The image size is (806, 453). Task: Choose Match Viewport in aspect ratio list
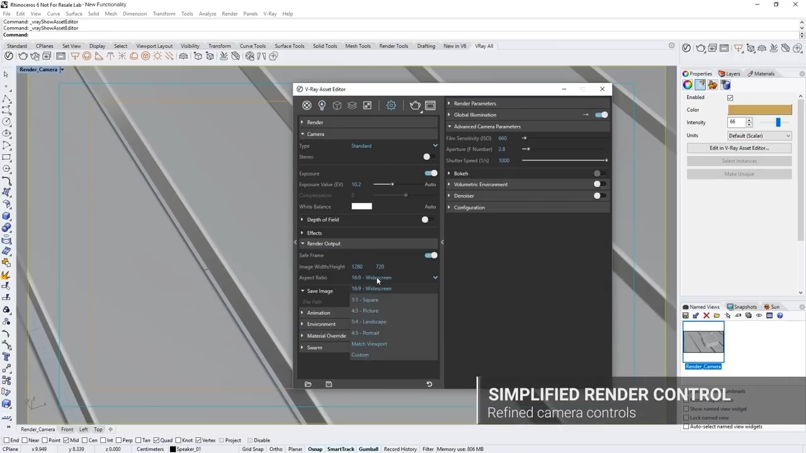[x=369, y=344]
